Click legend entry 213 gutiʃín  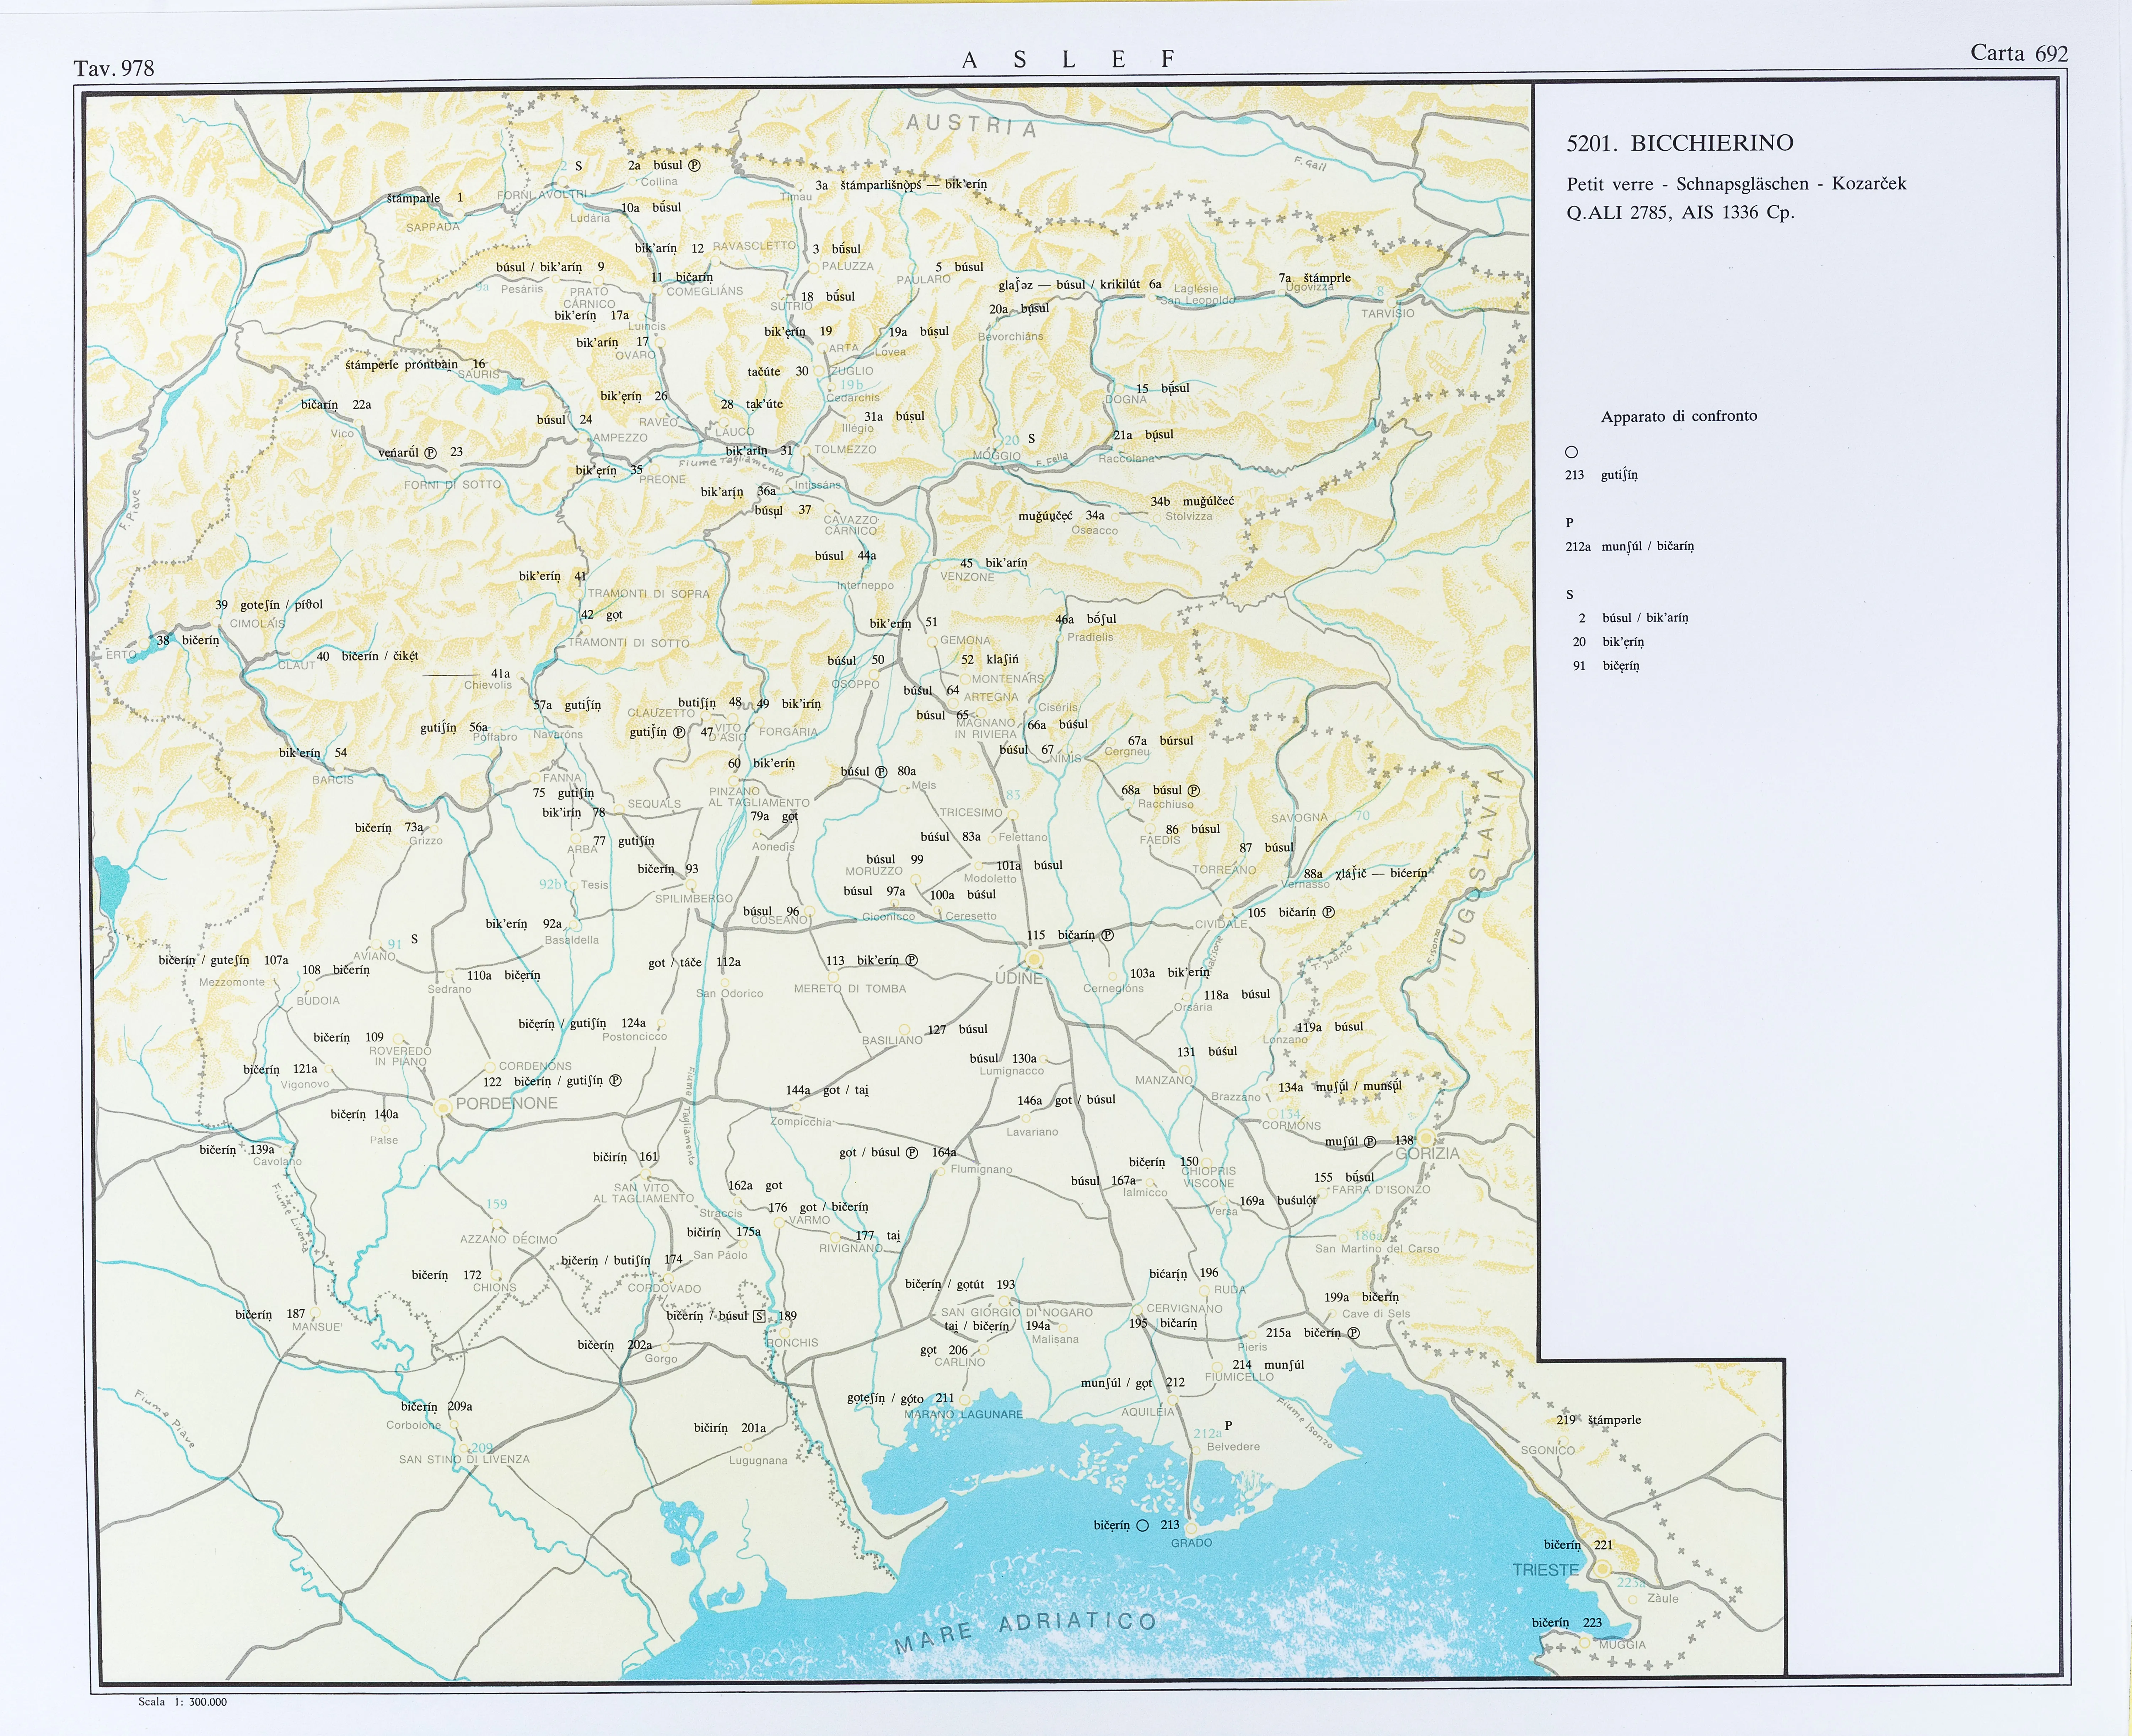tap(1601, 475)
